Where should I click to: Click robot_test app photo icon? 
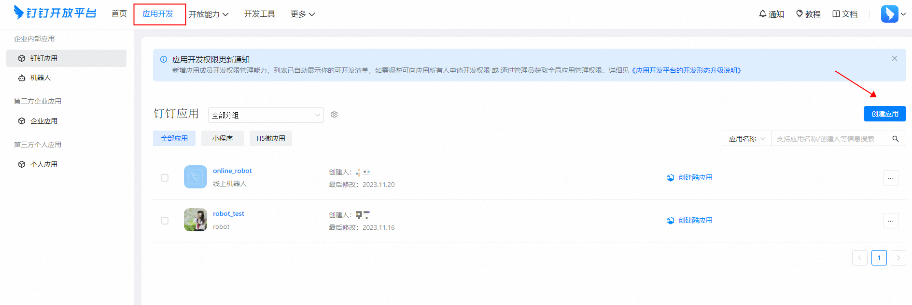pyautogui.click(x=196, y=220)
